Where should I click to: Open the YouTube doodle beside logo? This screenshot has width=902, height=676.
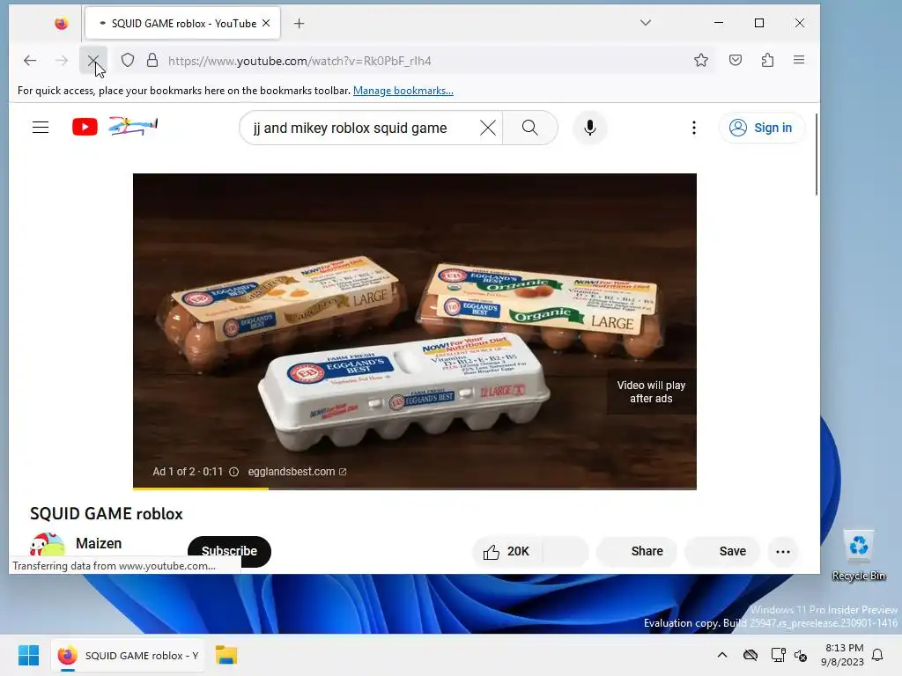click(x=133, y=126)
